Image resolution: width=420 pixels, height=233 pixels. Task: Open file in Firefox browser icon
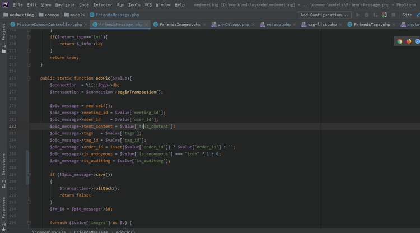coord(408,41)
